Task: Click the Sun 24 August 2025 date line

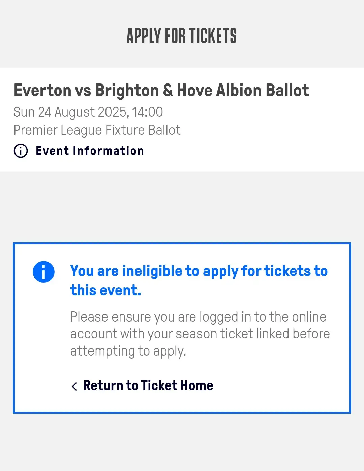Action: pos(88,112)
